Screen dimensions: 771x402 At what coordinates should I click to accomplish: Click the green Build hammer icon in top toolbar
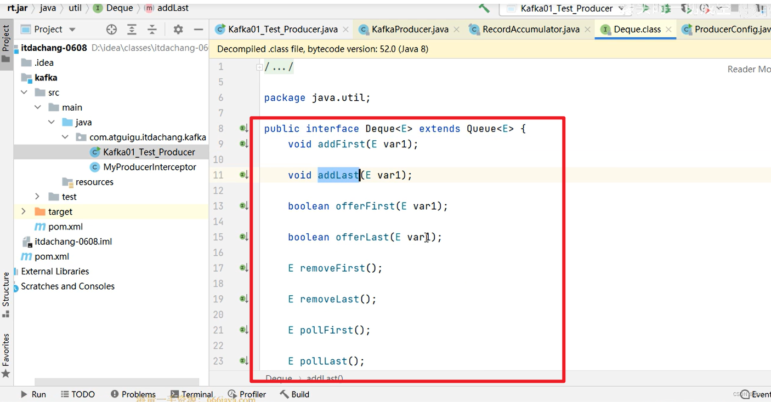click(x=484, y=8)
